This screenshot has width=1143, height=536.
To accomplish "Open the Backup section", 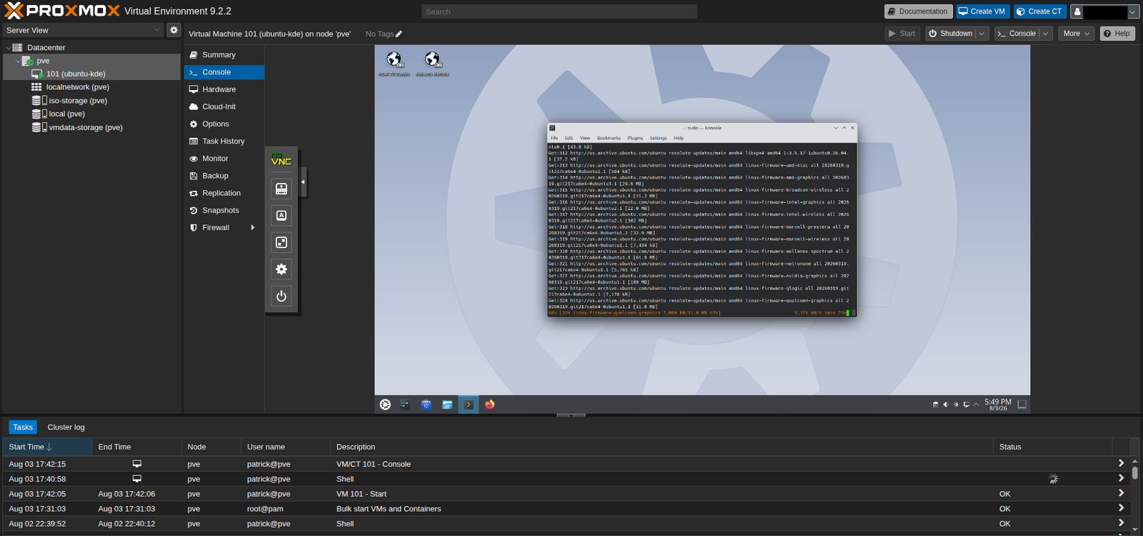I will pos(224,176).
